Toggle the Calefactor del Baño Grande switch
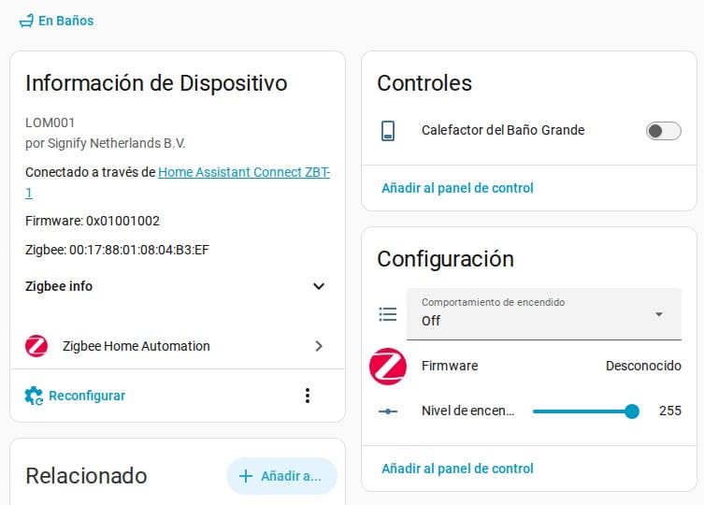Image resolution: width=704 pixels, height=505 pixels. point(663,131)
